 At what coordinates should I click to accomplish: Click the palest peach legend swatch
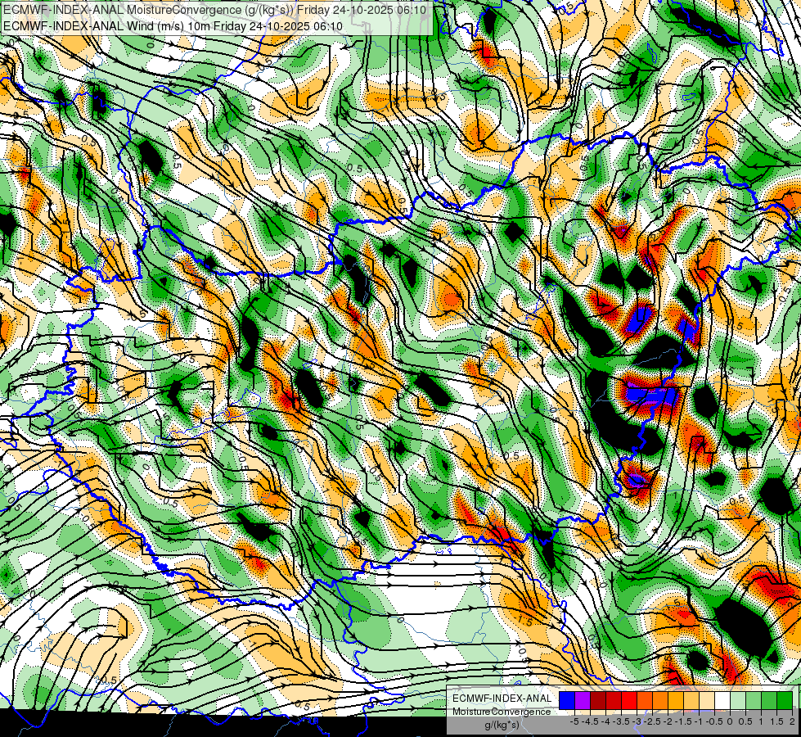pos(707,700)
